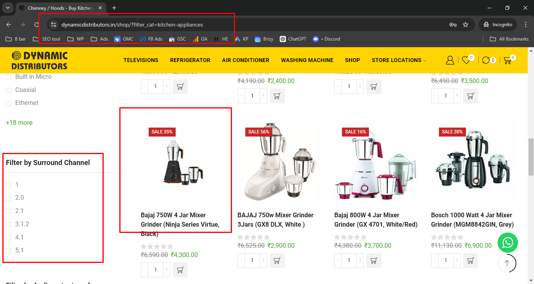Increase quantity for Bajaj Ninja Series mixer
Image resolution: width=534 pixels, height=284 pixels.
167,270
